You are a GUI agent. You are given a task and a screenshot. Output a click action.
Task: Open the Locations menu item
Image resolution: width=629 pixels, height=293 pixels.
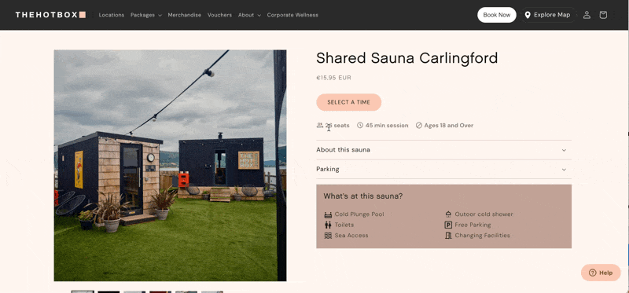(x=112, y=15)
